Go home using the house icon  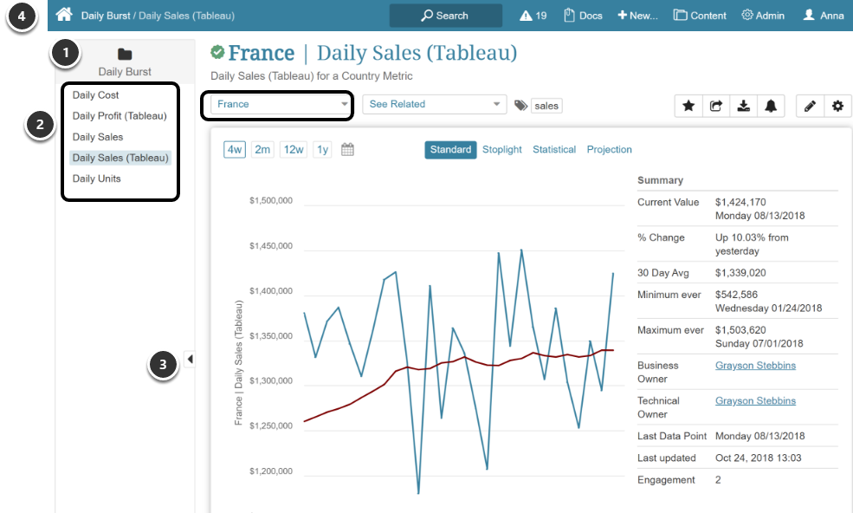point(64,15)
